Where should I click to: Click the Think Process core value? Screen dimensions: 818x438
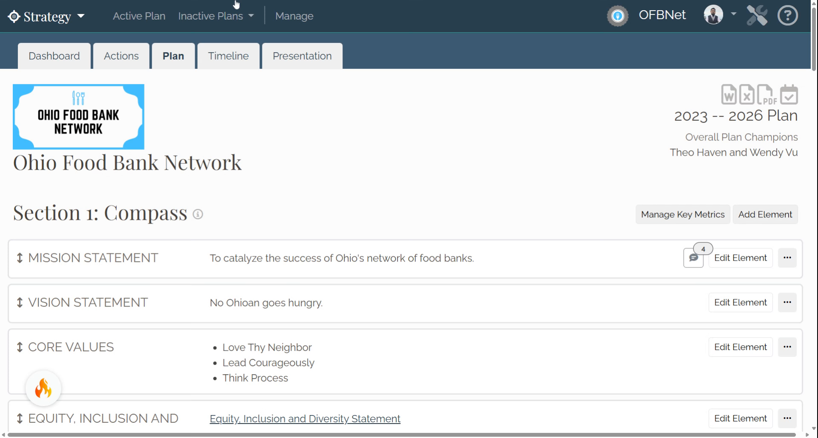(255, 378)
